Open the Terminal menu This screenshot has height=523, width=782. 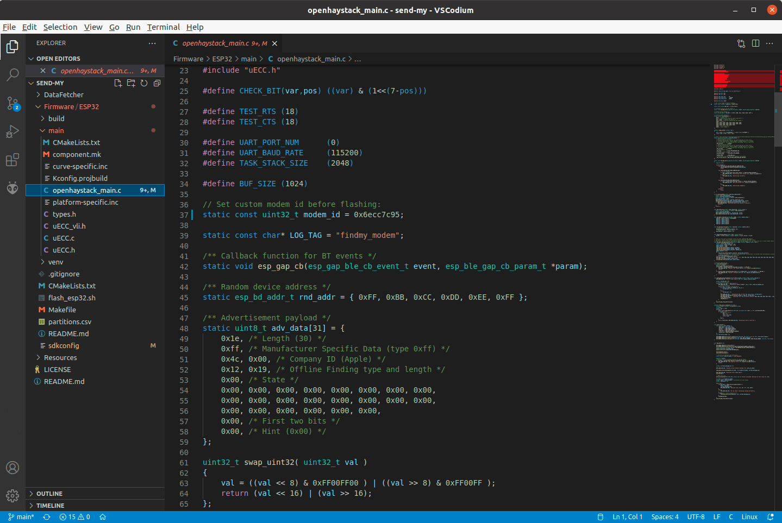click(x=163, y=27)
